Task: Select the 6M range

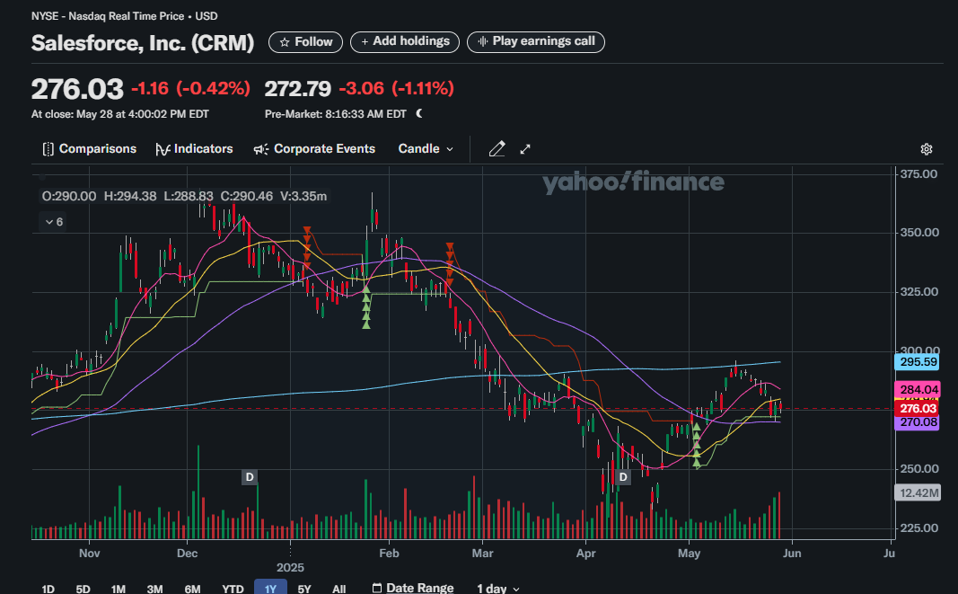Action: [192, 589]
